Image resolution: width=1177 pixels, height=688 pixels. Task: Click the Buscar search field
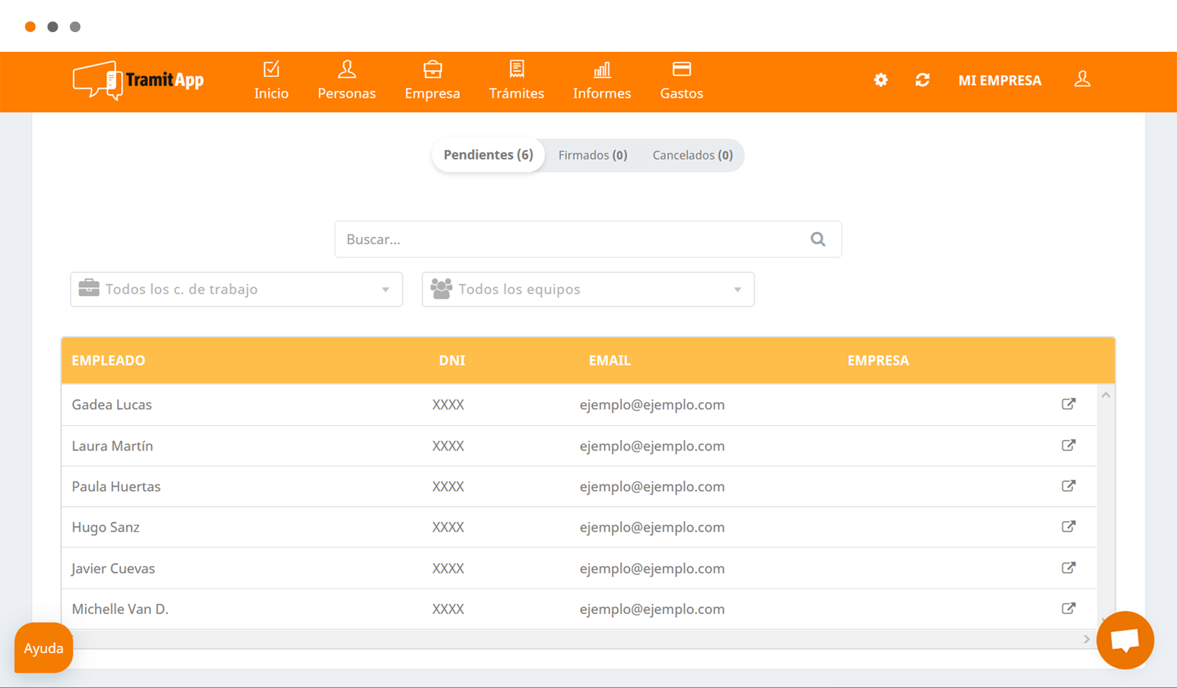click(588, 239)
